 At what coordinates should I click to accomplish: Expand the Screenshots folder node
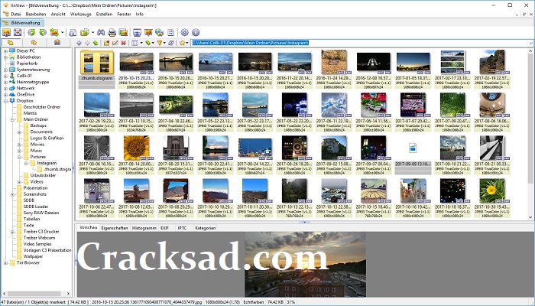(x=13, y=194)
